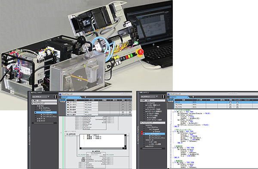The image size is (258, 169).
Task: Select Section0 in the ladder window tree
Action: tap(46, 113)
